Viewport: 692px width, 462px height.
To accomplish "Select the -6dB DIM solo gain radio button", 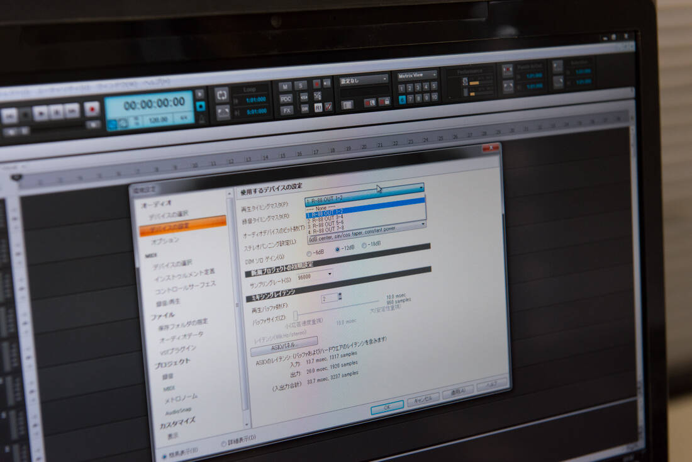I will pos(308,254).
